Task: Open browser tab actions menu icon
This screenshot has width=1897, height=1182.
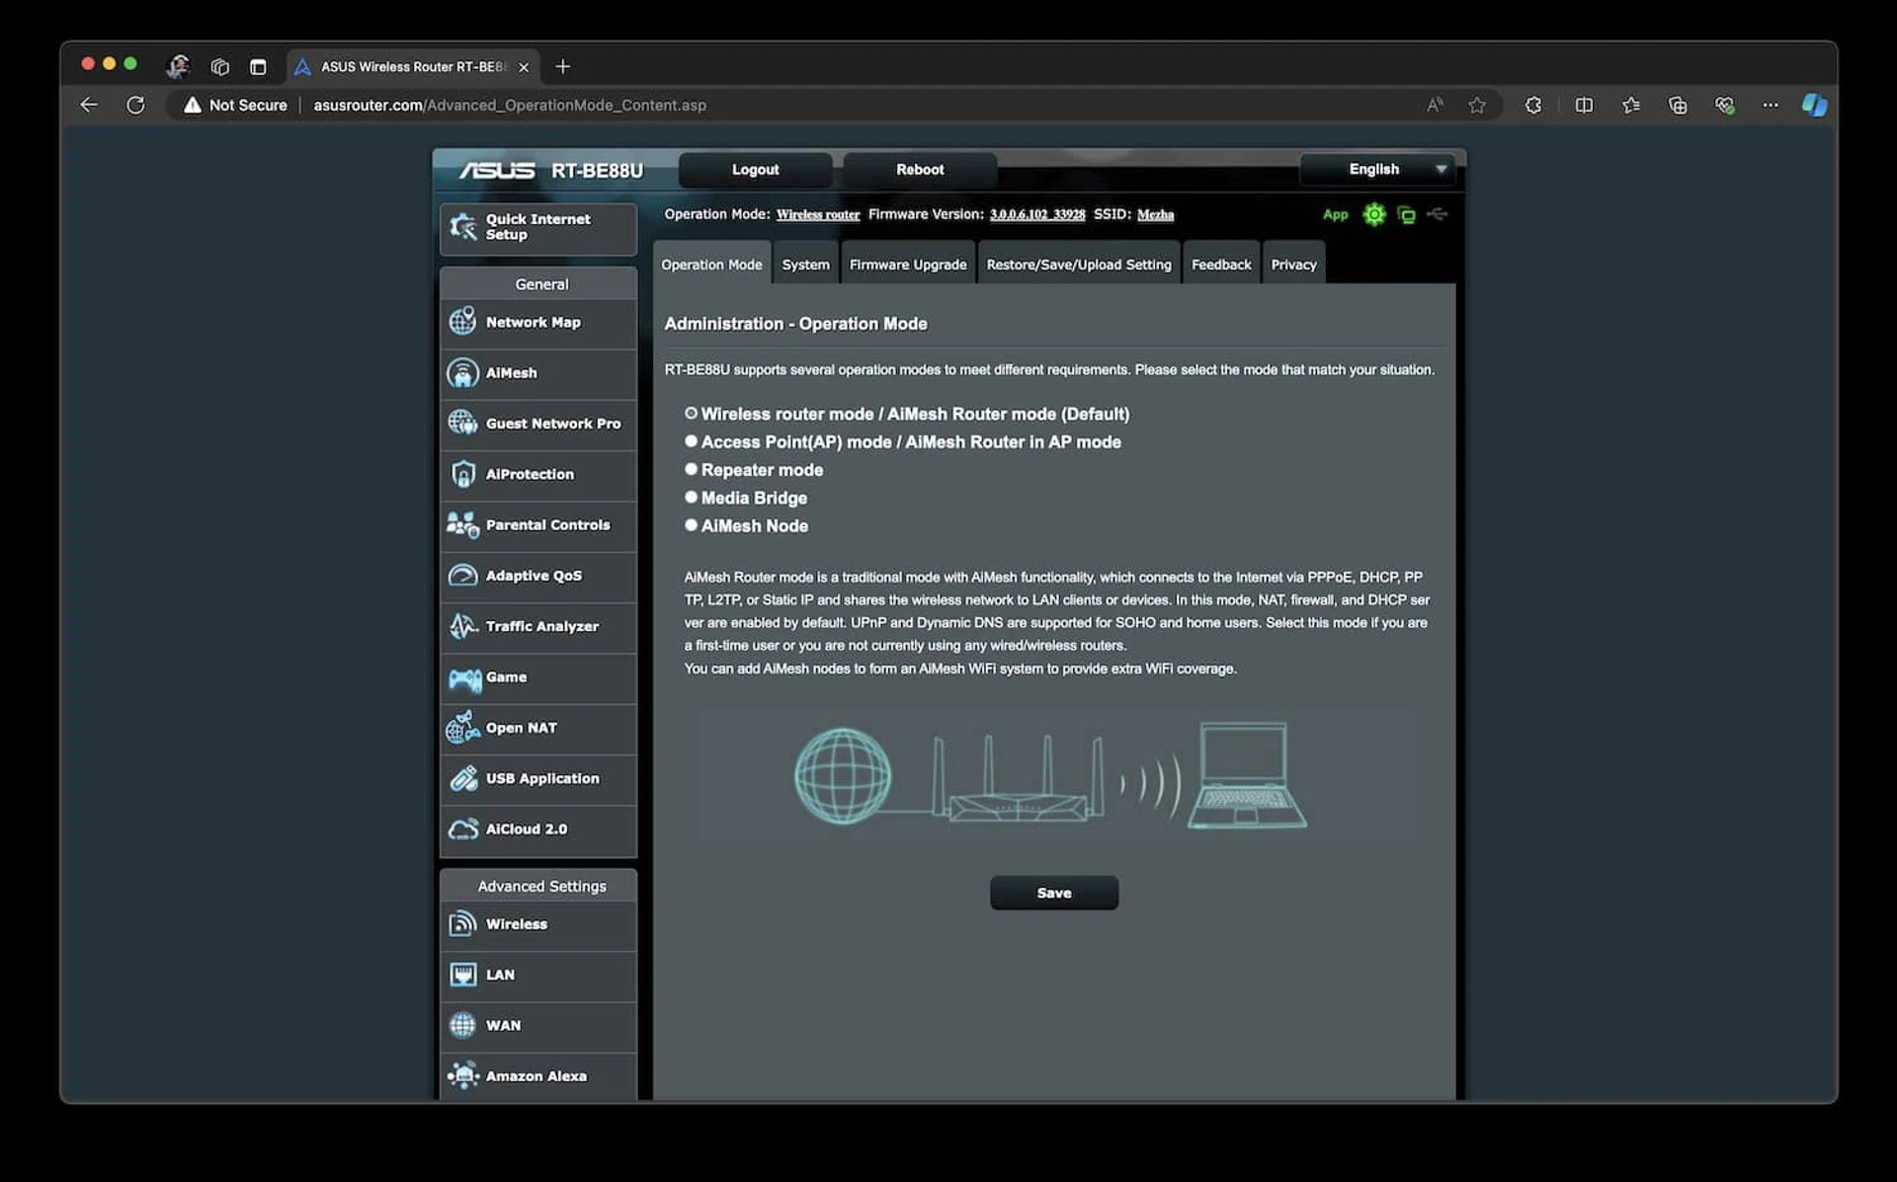Action: pyautogui.click(x=258, y=66)
